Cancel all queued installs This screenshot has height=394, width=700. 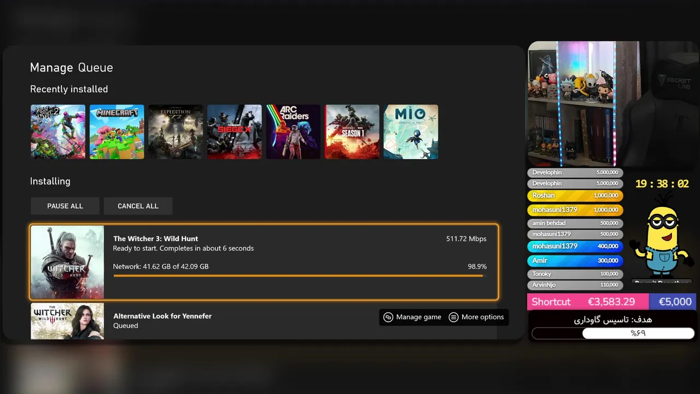point(138,206)
